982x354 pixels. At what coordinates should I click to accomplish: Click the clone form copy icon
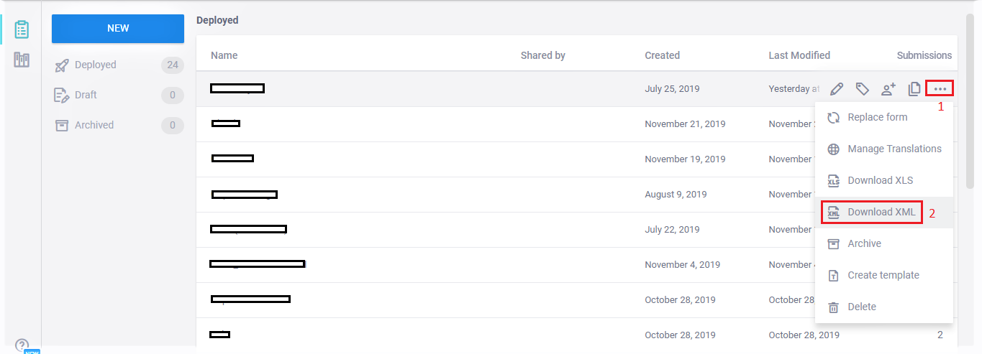914,89
